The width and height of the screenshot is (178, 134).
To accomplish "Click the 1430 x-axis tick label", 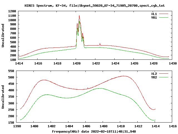I will (x=173, y=63).
